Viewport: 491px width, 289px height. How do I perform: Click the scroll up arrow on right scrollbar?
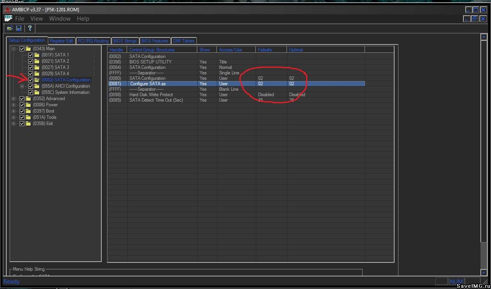coord(484,37)
